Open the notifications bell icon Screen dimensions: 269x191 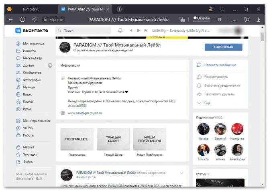coord(120,30)
